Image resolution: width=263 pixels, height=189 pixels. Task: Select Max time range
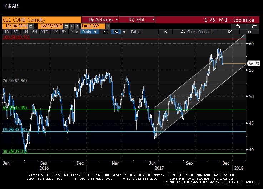click(x=74, y=32)
